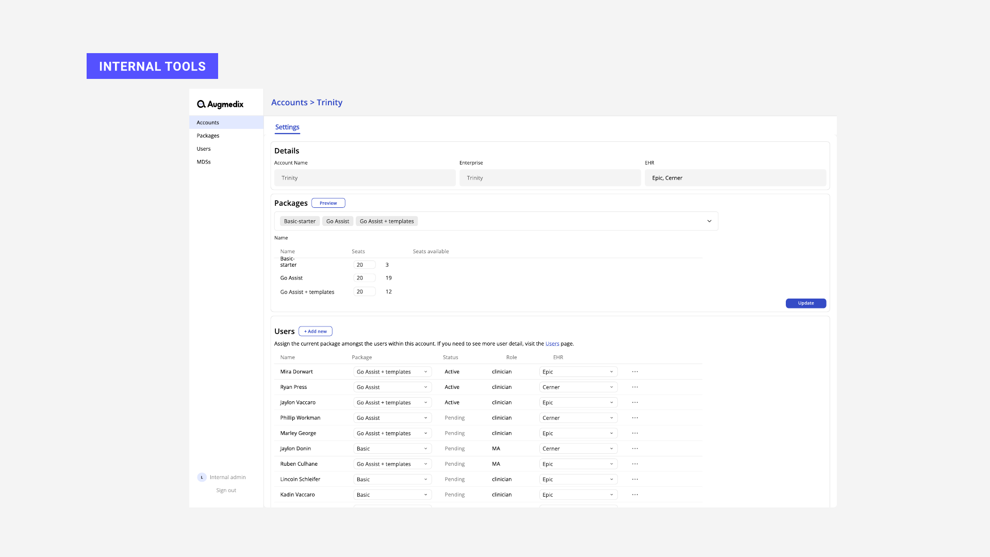Open package dropdown for Jaylon Donin

[x=392, y=449]
